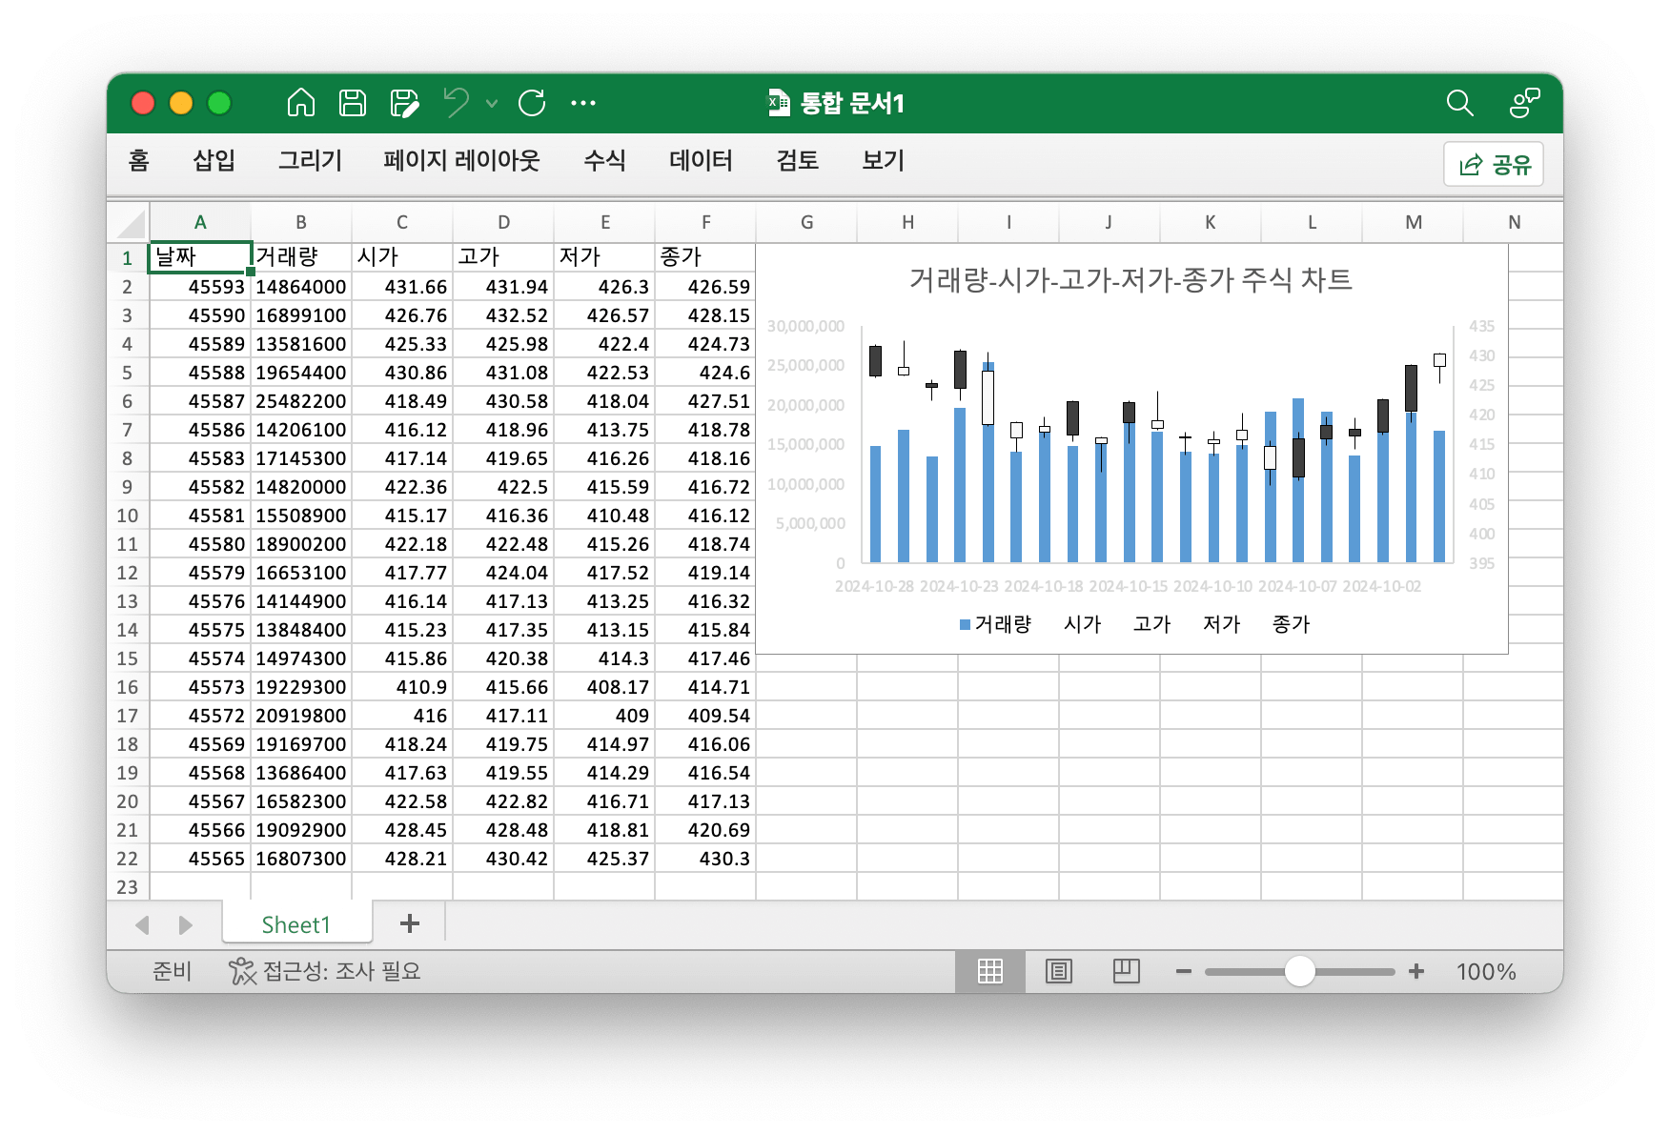The image size is (1670, 1134).
Task: Open the three-dots more commands icon
Action: coord(583,103)
